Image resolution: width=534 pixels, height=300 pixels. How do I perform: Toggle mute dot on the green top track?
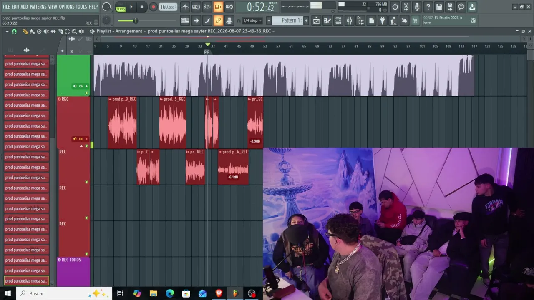click(87, 93)
